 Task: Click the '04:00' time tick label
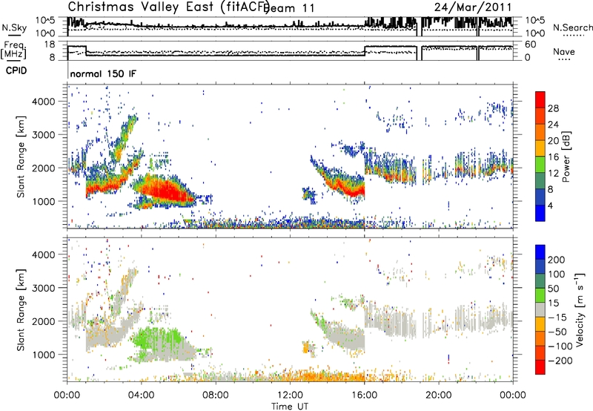click(x=142, y=395)
